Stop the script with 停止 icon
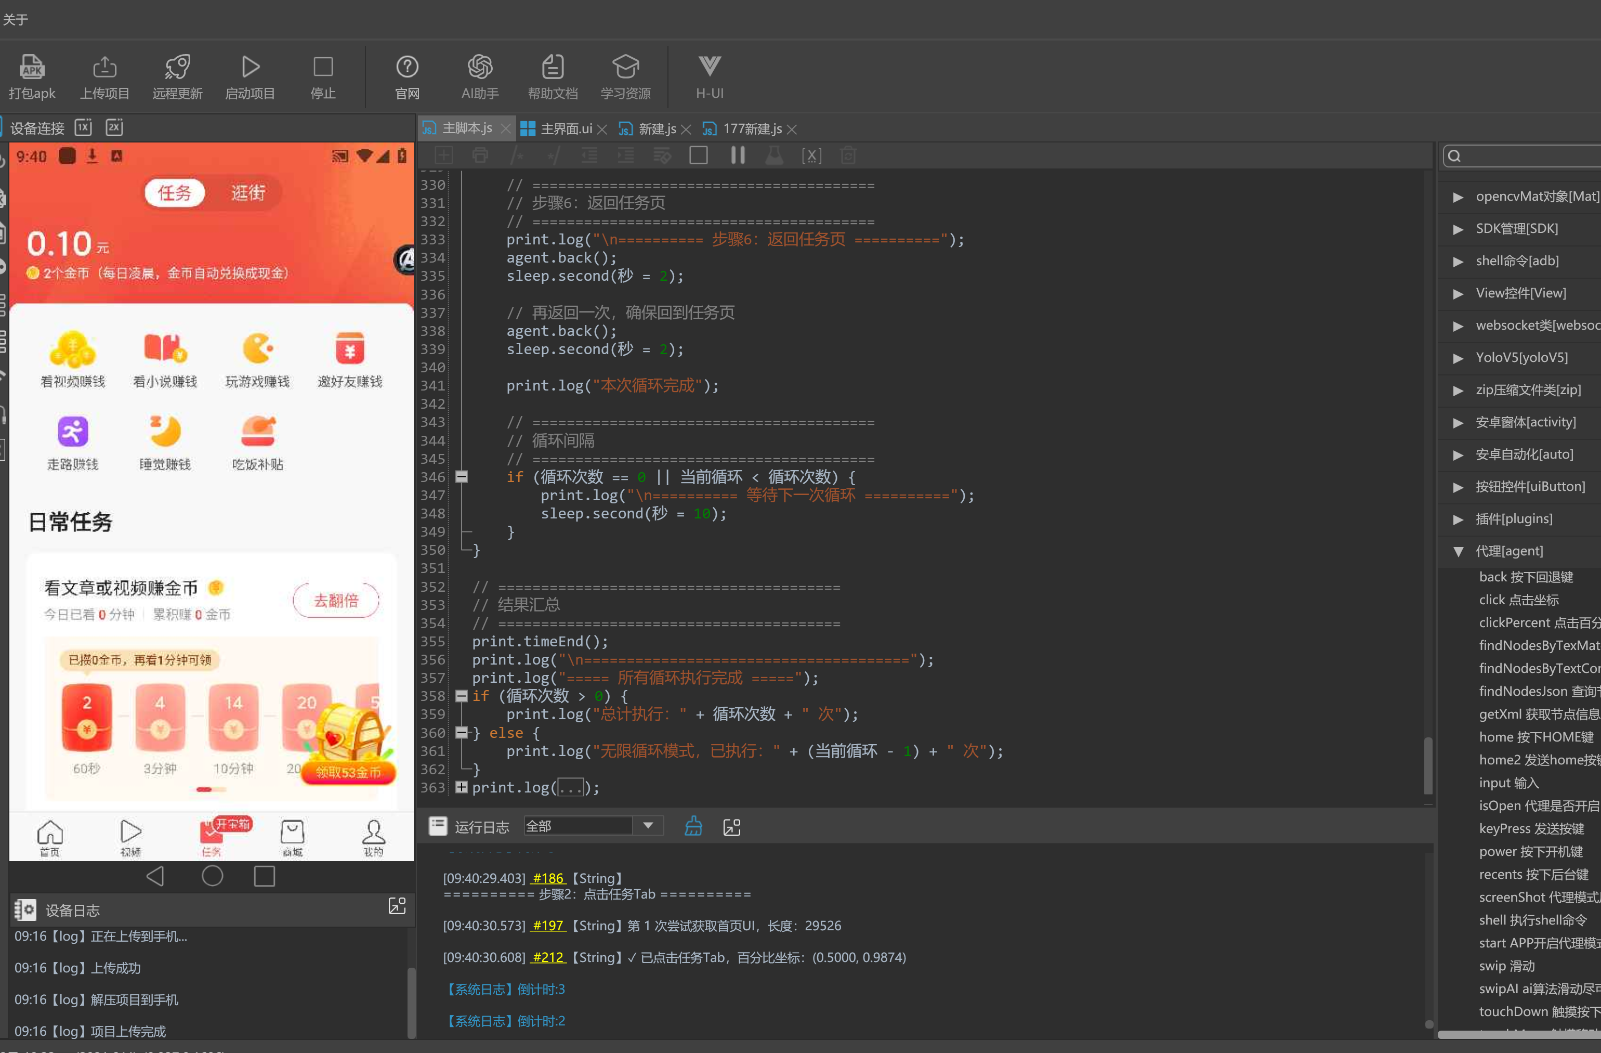The height and width of the screenshot is (1053, 1601). click(x=323, y=67)
